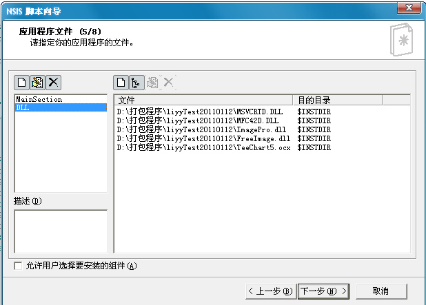The width and height of the screenshot is (426, 305).
Task: Edit the selected section with edit-section icon
Action: tap(37, 82)
